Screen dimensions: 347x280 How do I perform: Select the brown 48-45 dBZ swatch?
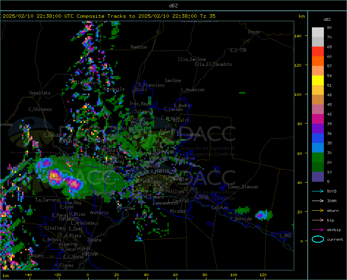[318, 100]
